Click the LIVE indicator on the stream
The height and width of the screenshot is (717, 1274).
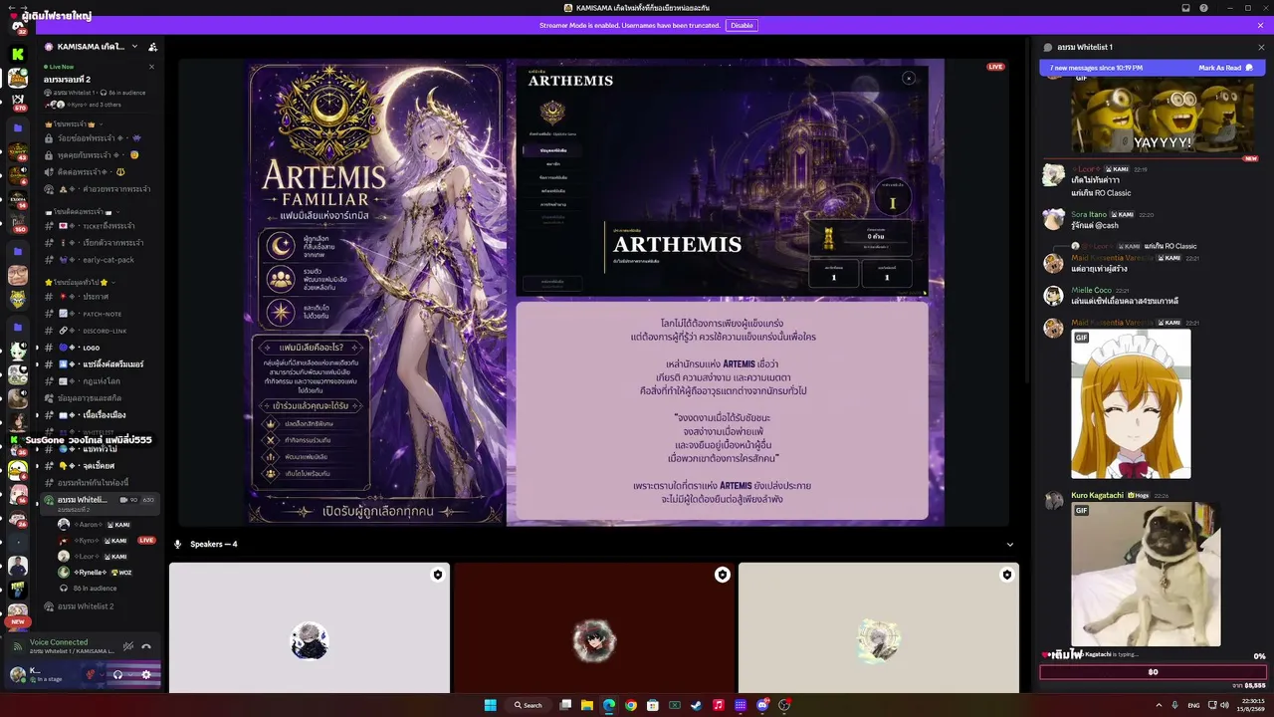pos(995,67)
